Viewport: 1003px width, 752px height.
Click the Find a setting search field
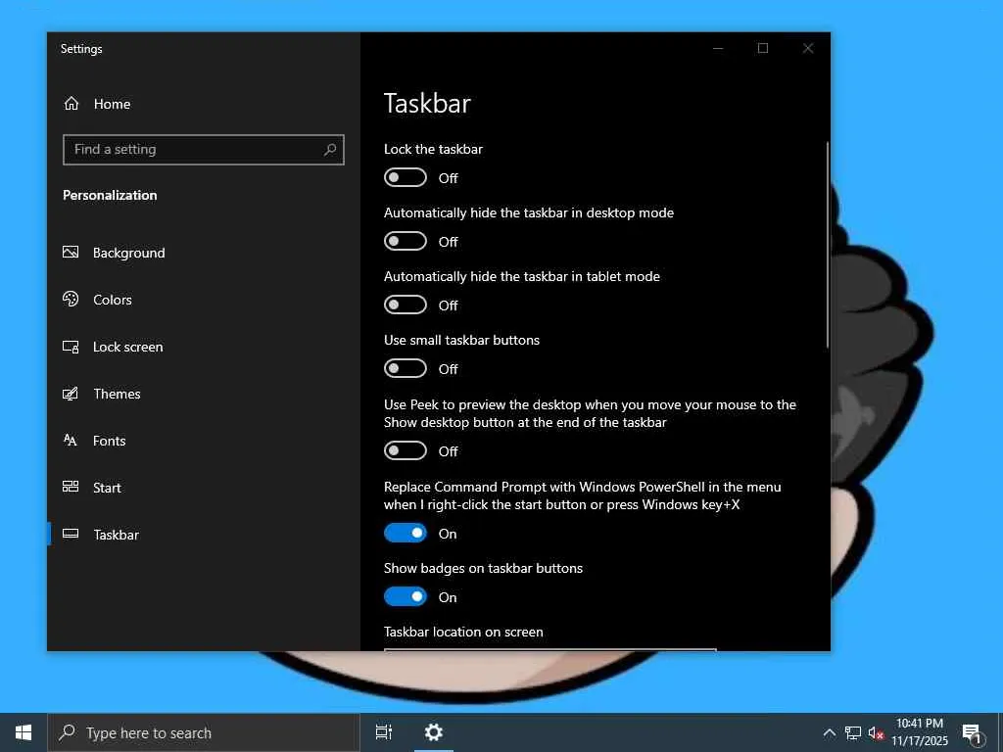pos(204,150)
